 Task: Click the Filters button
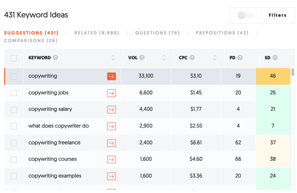tap(277, 15)
